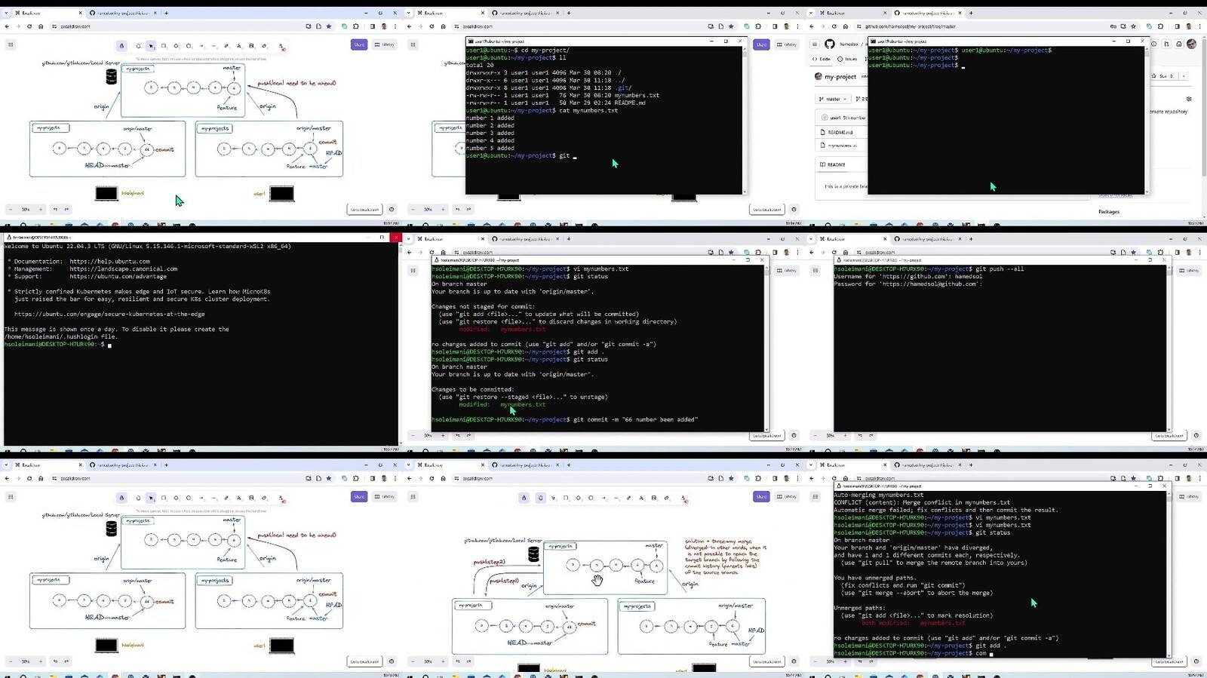Expand the dropdown next to the Star button
The height and width of the screenshot is (678, 1207).
tap(1184, 76)
